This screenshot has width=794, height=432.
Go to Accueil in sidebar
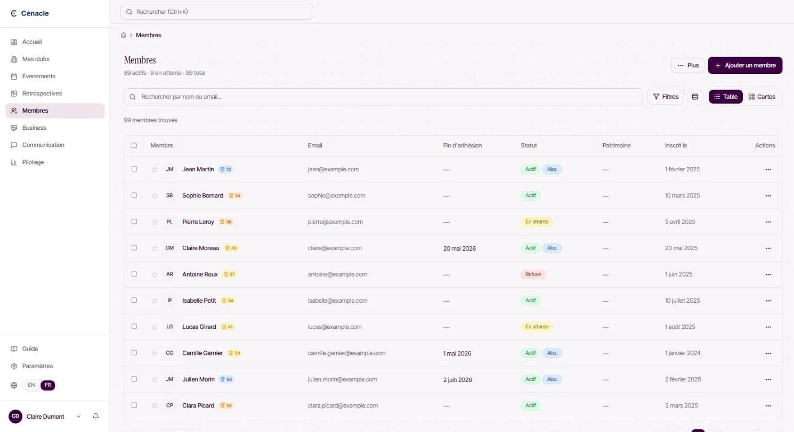[55, 42]
